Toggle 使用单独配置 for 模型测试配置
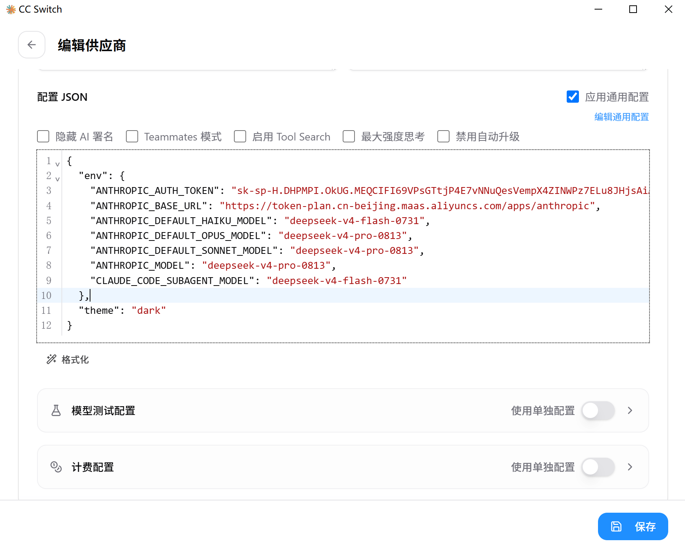Viewport: 685px width, 544px height. [x=598, y=410]
